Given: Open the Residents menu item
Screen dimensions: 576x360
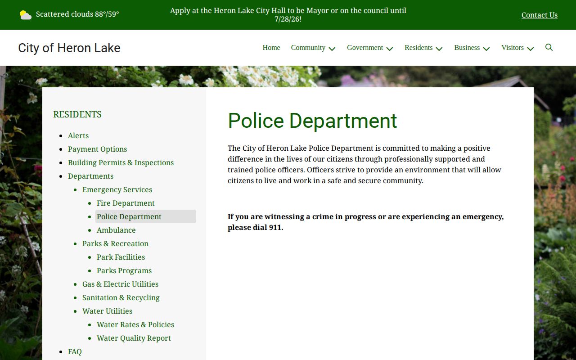Looking at the screenshot, I should (418, 48).
